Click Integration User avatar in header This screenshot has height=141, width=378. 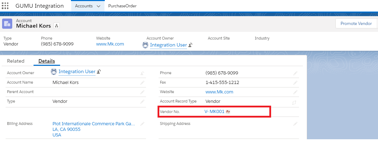145,45
